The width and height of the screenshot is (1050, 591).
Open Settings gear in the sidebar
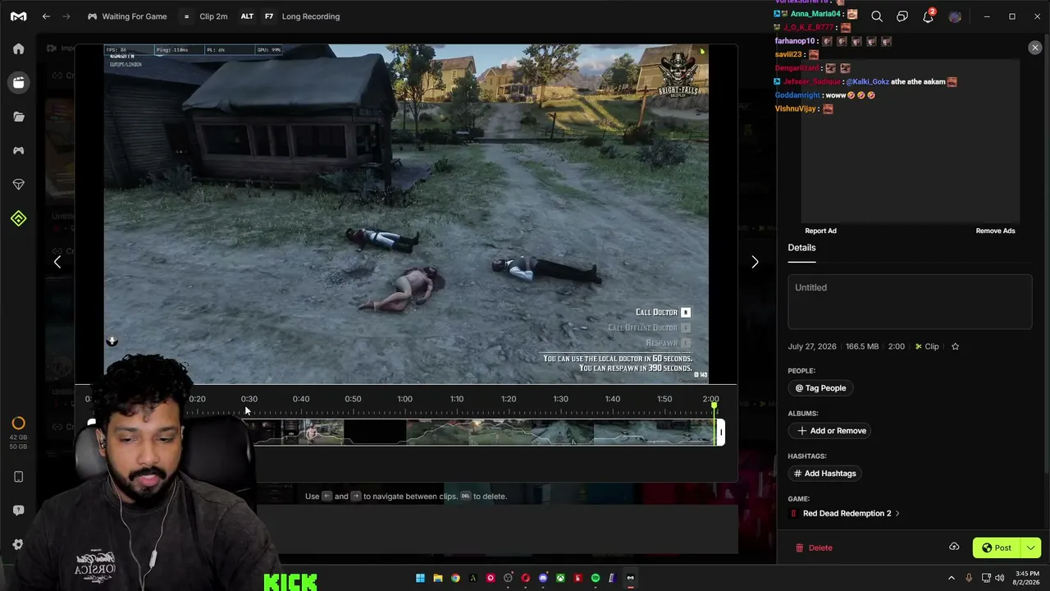coord(18,544)
